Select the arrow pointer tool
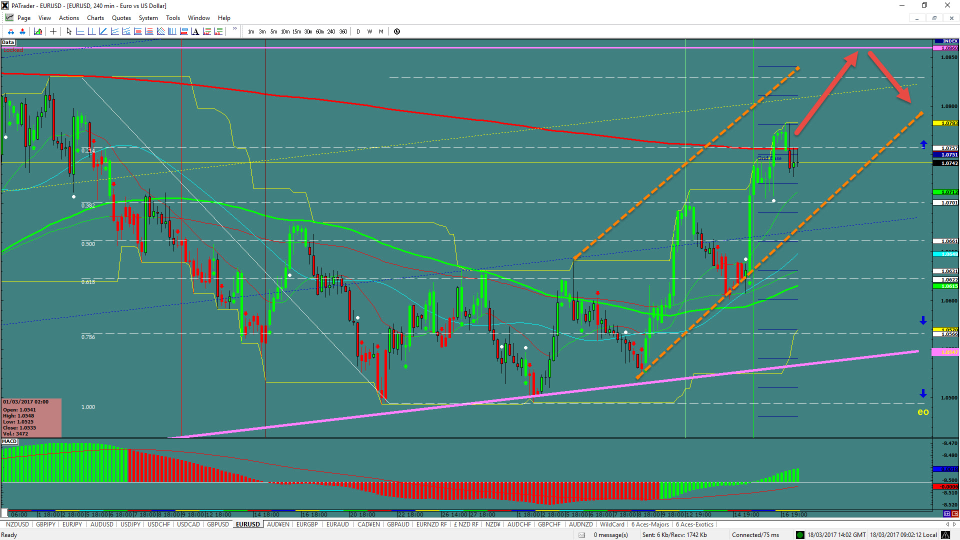The image size is (960, 540). point(69,31)
